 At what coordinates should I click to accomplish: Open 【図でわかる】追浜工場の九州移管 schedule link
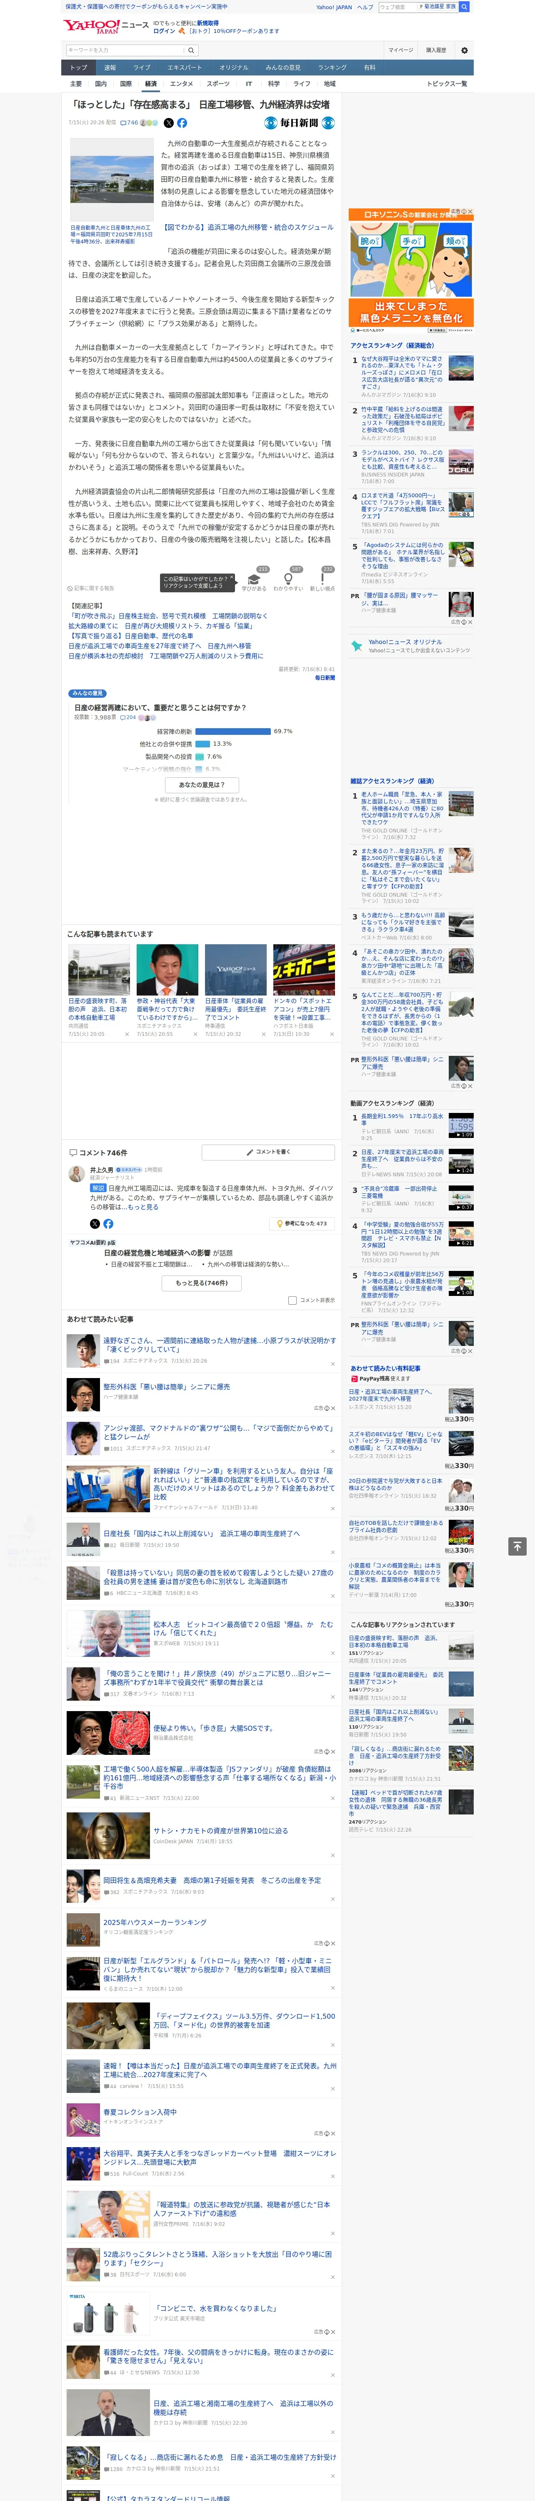click(247, 227)
